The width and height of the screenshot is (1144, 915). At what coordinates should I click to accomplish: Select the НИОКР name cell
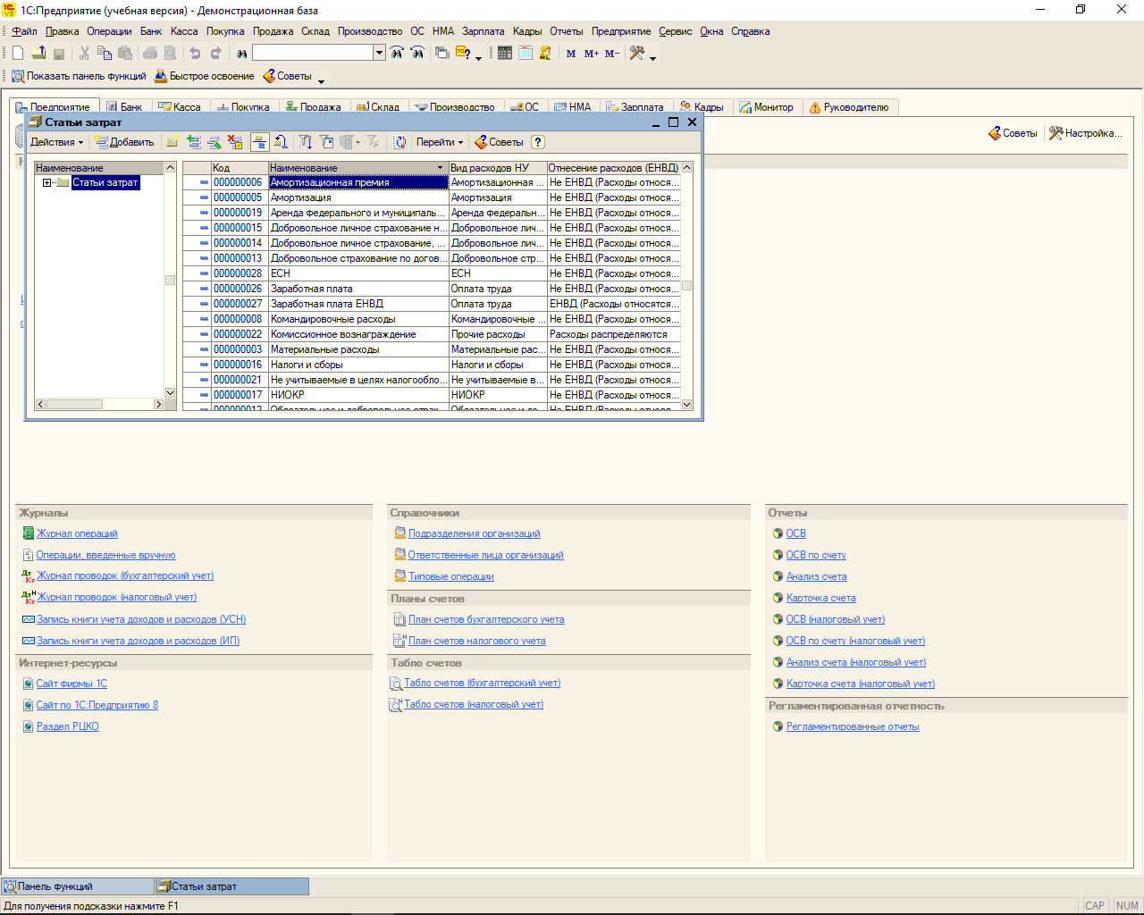[357, 395]
